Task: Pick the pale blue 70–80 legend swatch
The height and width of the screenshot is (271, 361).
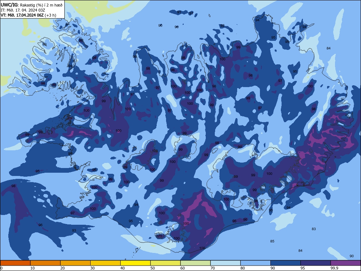Action: pyautogui.click(x=225, y=263)
